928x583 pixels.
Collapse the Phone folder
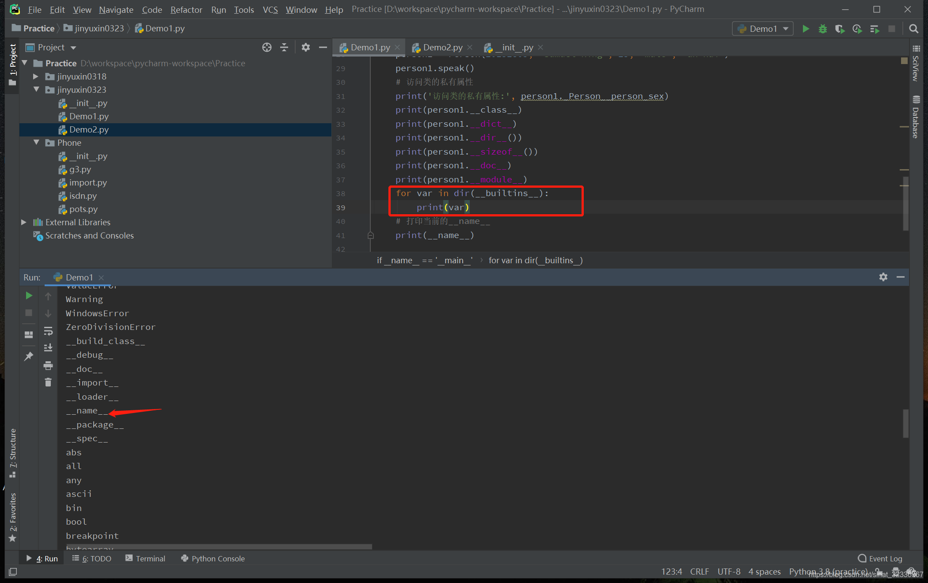point(36,143)
